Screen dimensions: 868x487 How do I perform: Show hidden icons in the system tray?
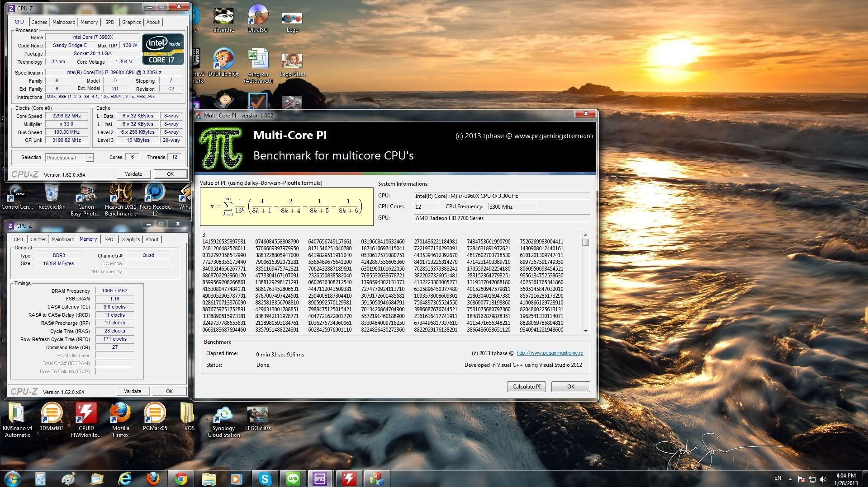coord(790,479)
